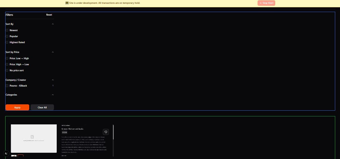Viewport: 340px width, 159px height.
Task: Select the Newest sort radio button
Action: point(7,30)
